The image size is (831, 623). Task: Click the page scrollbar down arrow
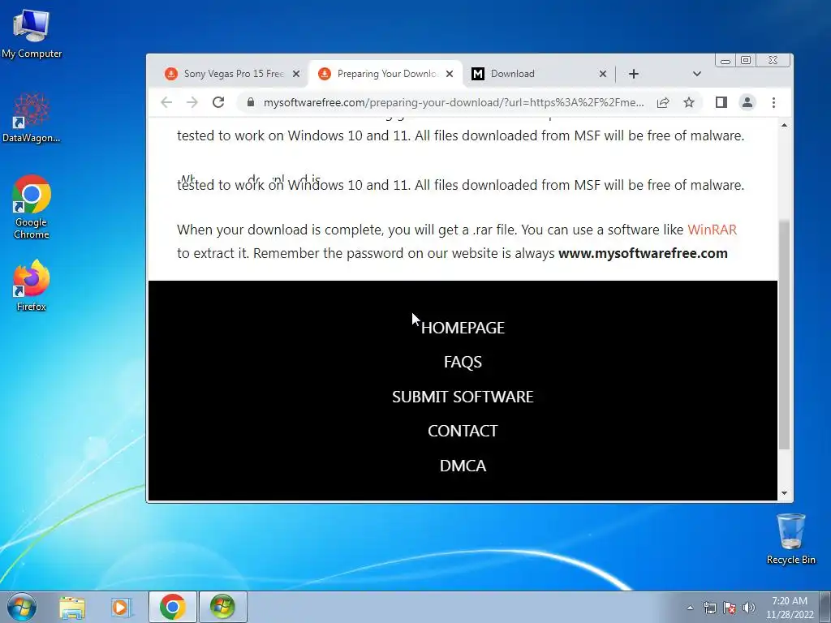785,493
